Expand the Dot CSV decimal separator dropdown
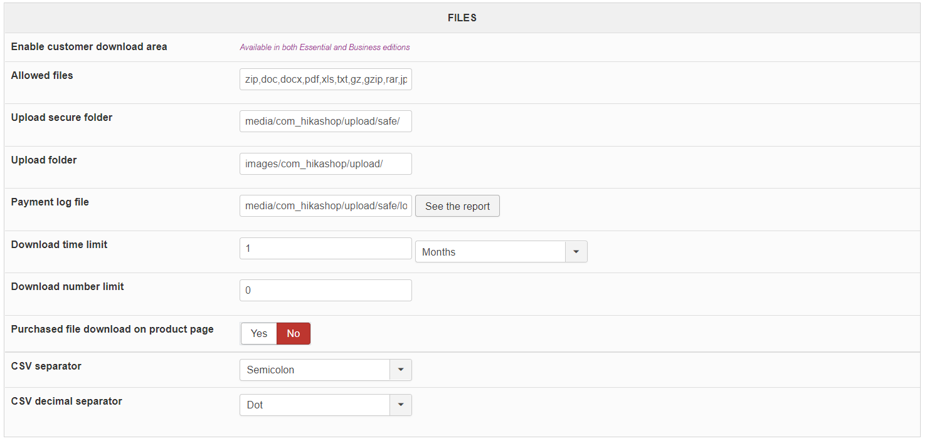The width and height of the screenshot is (932, 441). point(326,405)
